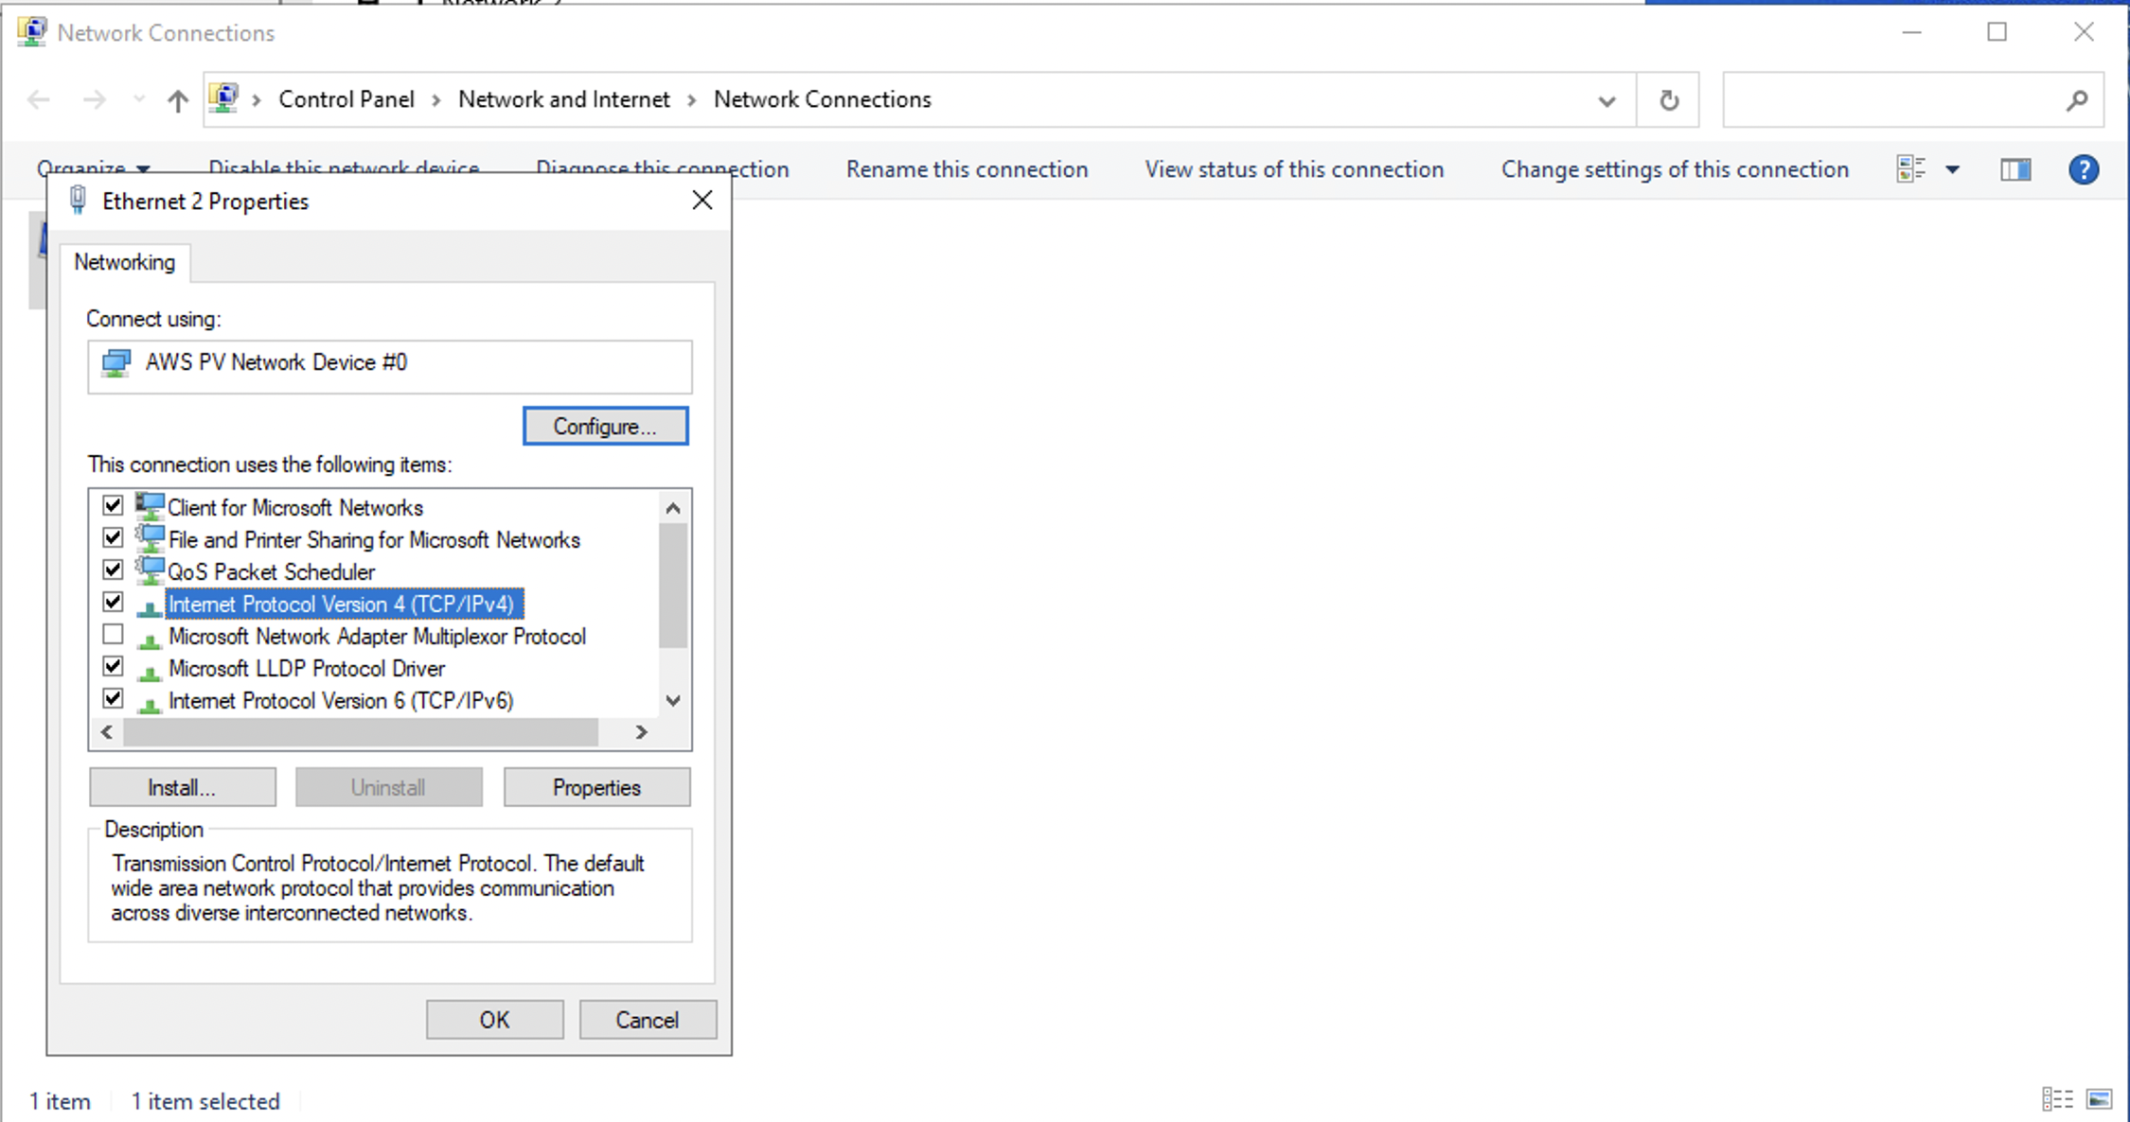
Task: Select File and Printer Sharing for Microsoft Networks
Action: (374, 540)
